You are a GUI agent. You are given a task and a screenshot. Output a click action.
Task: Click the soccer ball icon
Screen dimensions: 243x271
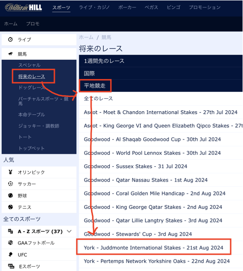click(x=10, y=183)
